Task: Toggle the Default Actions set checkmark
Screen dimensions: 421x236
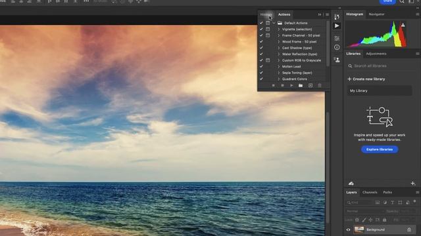Action: point(261,23)
